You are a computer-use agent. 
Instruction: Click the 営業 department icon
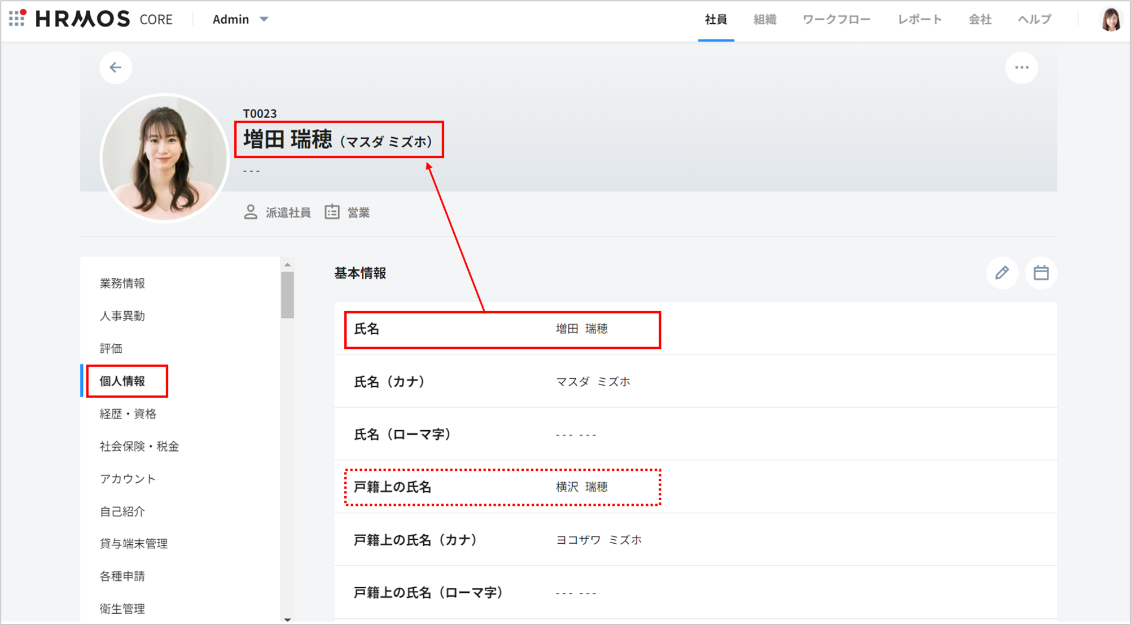[x=332, y=212]
